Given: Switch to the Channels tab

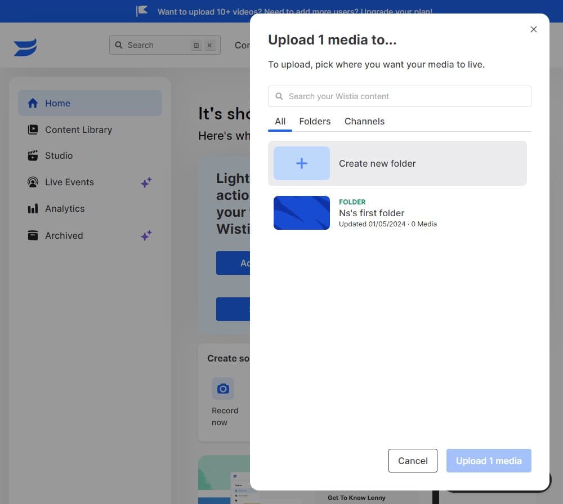Looking at the screenshot, I should 364,122.
